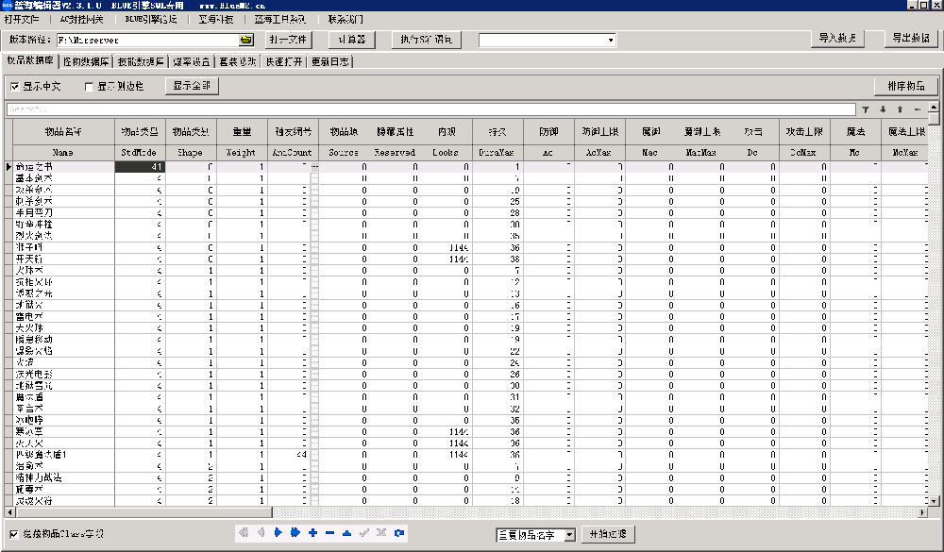
Task: Click the AniCount column header
Action: point(294,152)
